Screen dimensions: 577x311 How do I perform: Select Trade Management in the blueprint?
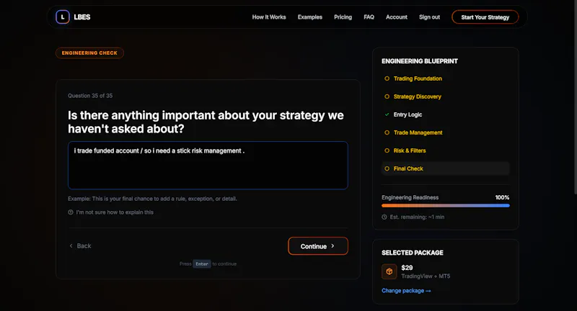[418, 132]
